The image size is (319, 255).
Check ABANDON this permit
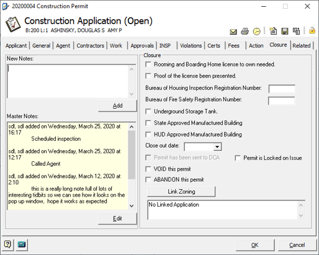click(148, 179)
